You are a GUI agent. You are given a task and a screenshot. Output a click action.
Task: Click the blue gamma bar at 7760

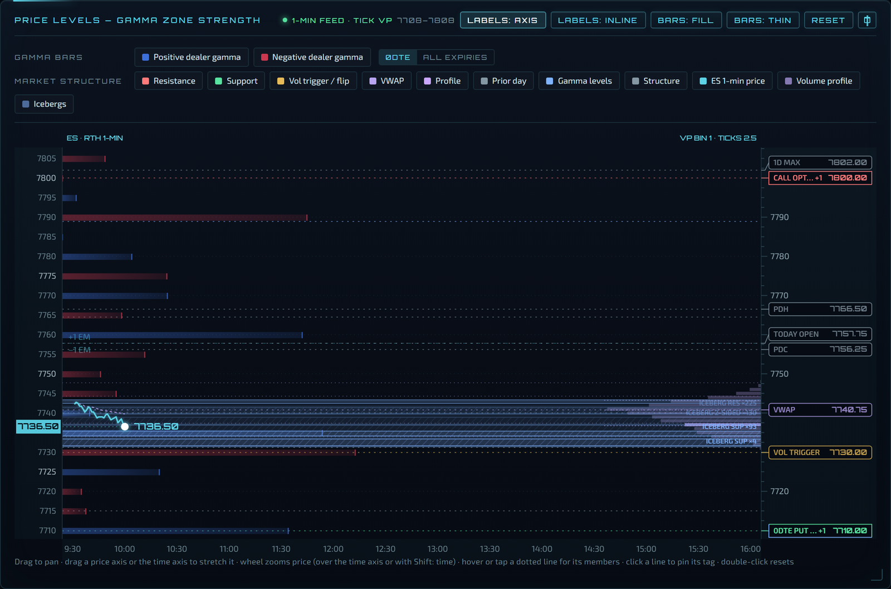coord(183,335)
